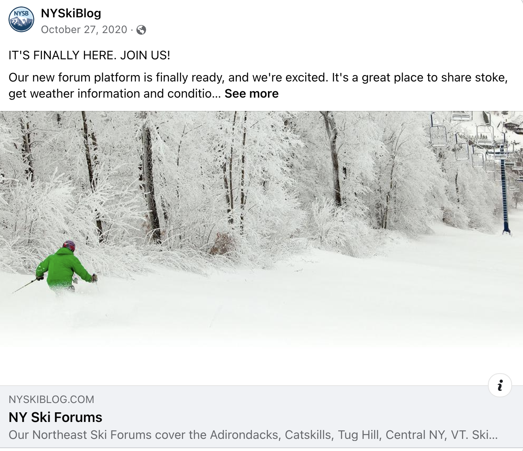
Task: Open the NY Ski Forums headline
Action: (55, 417)
